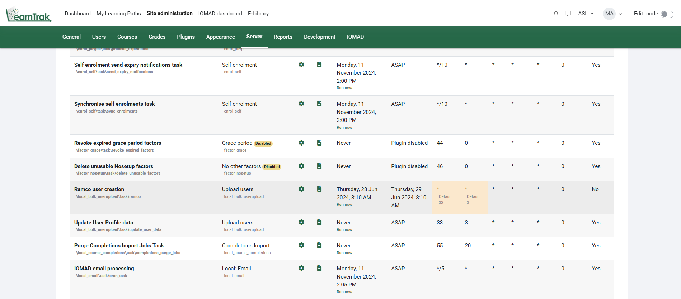Click the "No" status in Ramco row
The image size is (681, 299).
tap(595, 189)
